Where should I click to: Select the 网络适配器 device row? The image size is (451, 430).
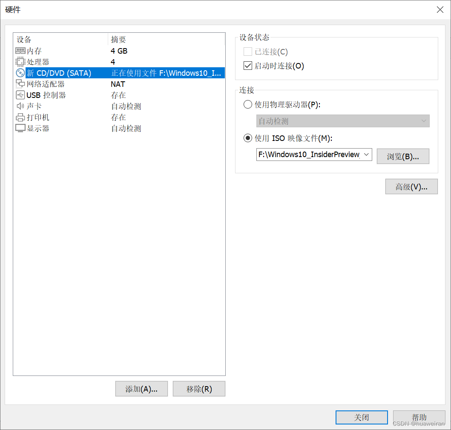pos(119,84)
